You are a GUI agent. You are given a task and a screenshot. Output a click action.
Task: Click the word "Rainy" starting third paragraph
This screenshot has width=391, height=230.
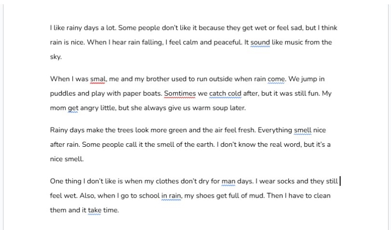click(x=59, y=130)
